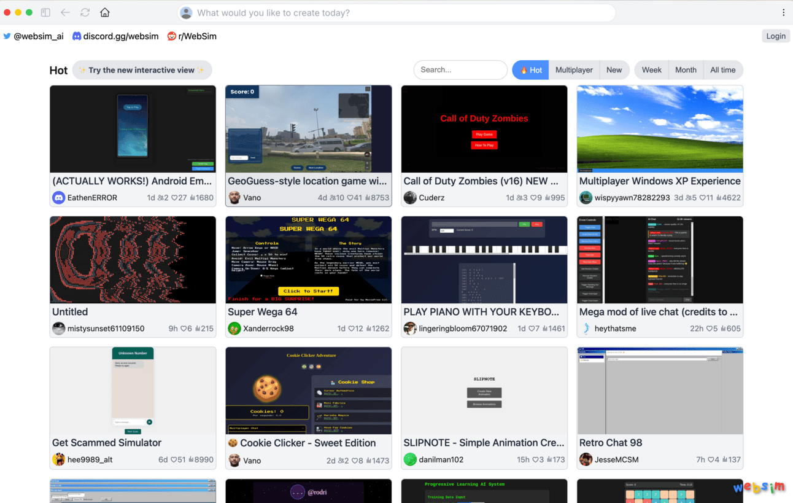The width and height of the screenshot is (793, 503).
Task: Click wispyyawn78282293's profile avatar
Action: pos(586,198)
